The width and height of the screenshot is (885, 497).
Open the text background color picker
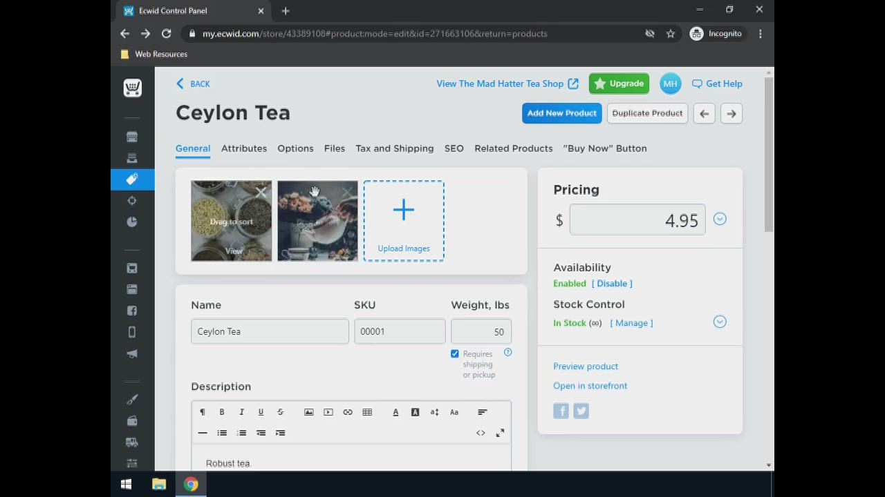416,412
